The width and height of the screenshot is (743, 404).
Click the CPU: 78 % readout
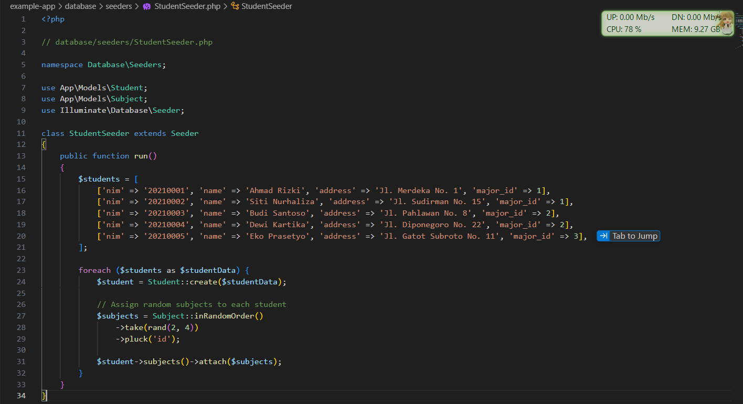(624, 29)
